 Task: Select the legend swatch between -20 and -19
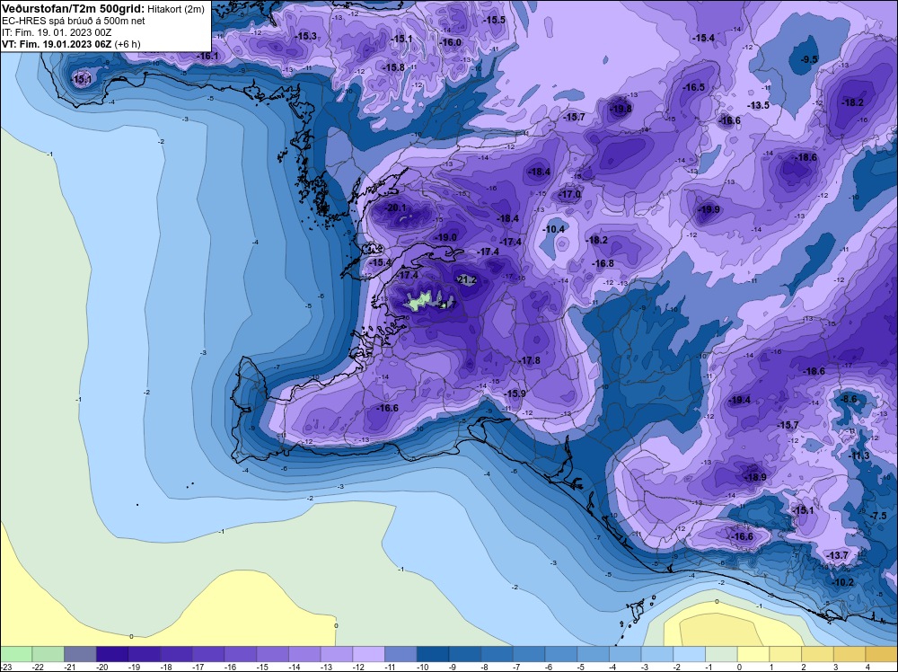(x=112, y=654)
